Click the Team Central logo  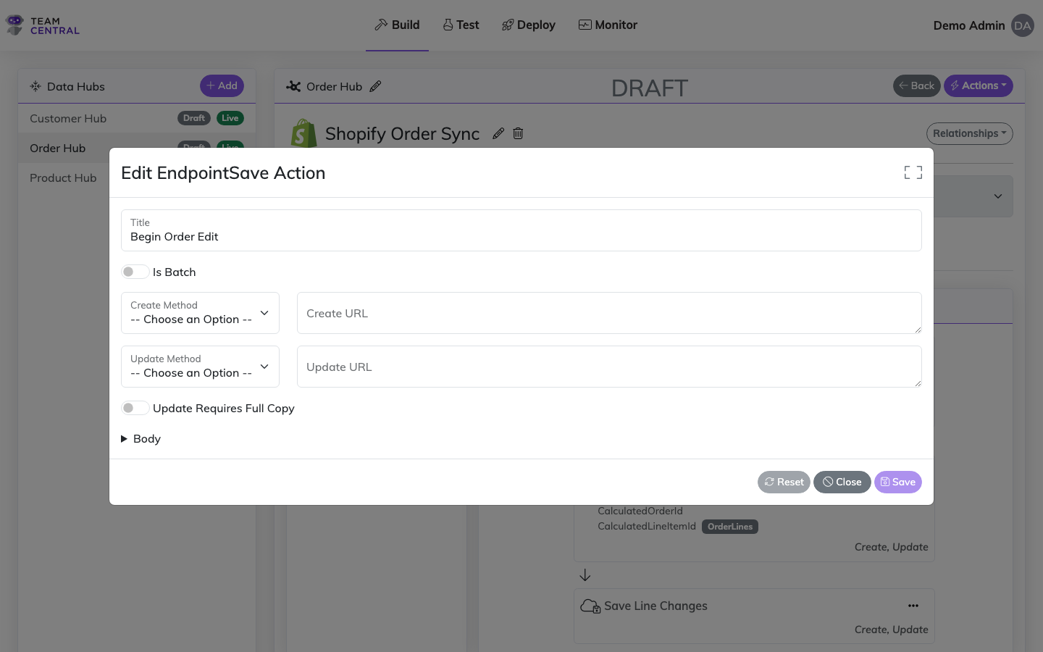click(x=41, y=25)
